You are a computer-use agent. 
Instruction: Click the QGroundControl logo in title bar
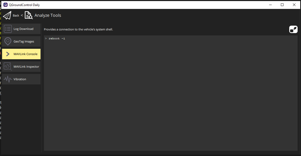click(x=6, y=4)
